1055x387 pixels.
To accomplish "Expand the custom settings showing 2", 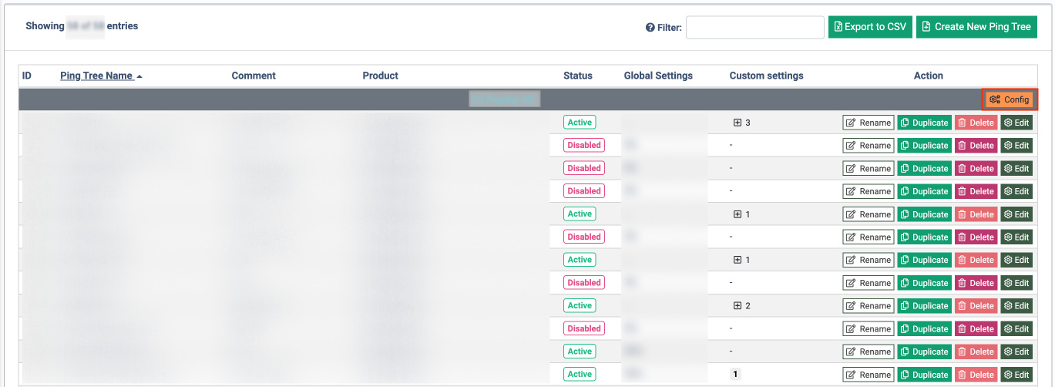I will [737, 306].
